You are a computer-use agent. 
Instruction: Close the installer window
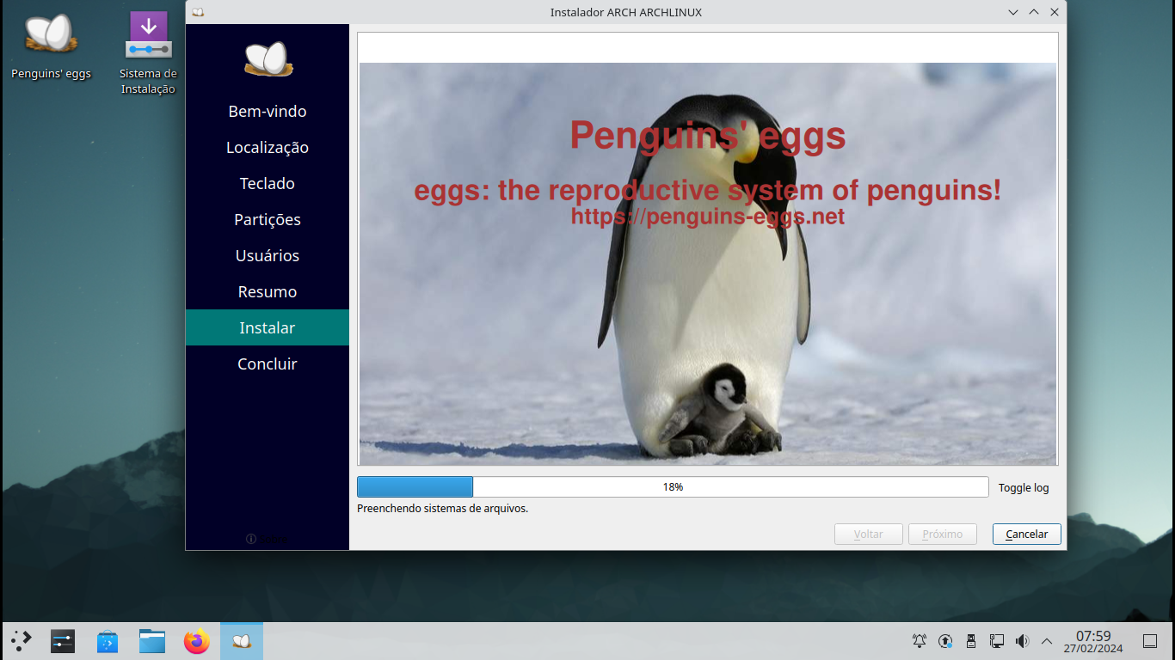coord(1055,12)
